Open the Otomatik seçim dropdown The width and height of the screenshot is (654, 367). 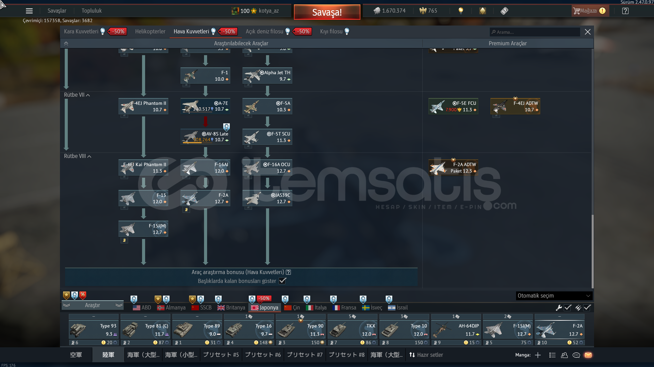click(x=554, y=296)
